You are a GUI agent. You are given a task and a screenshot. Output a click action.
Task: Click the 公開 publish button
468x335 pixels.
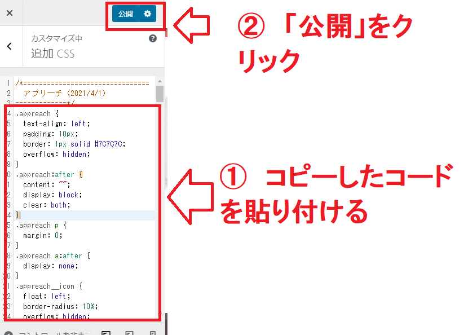(x=126, y=14)
